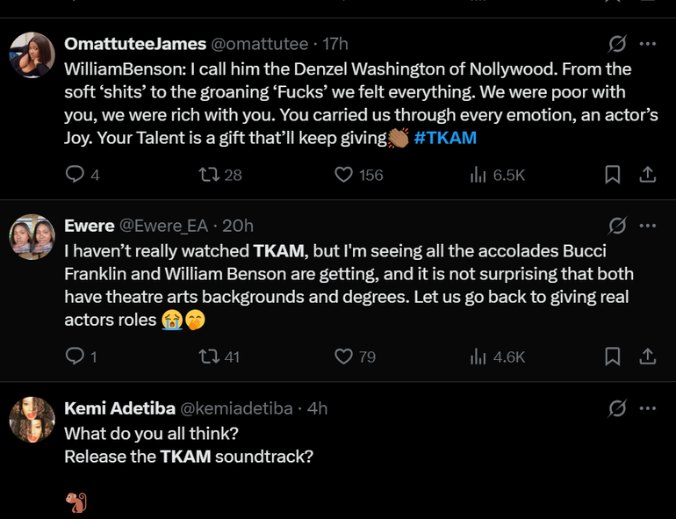
Task: View analytics of the 4.6K views tweet
Action: [478, 357]
